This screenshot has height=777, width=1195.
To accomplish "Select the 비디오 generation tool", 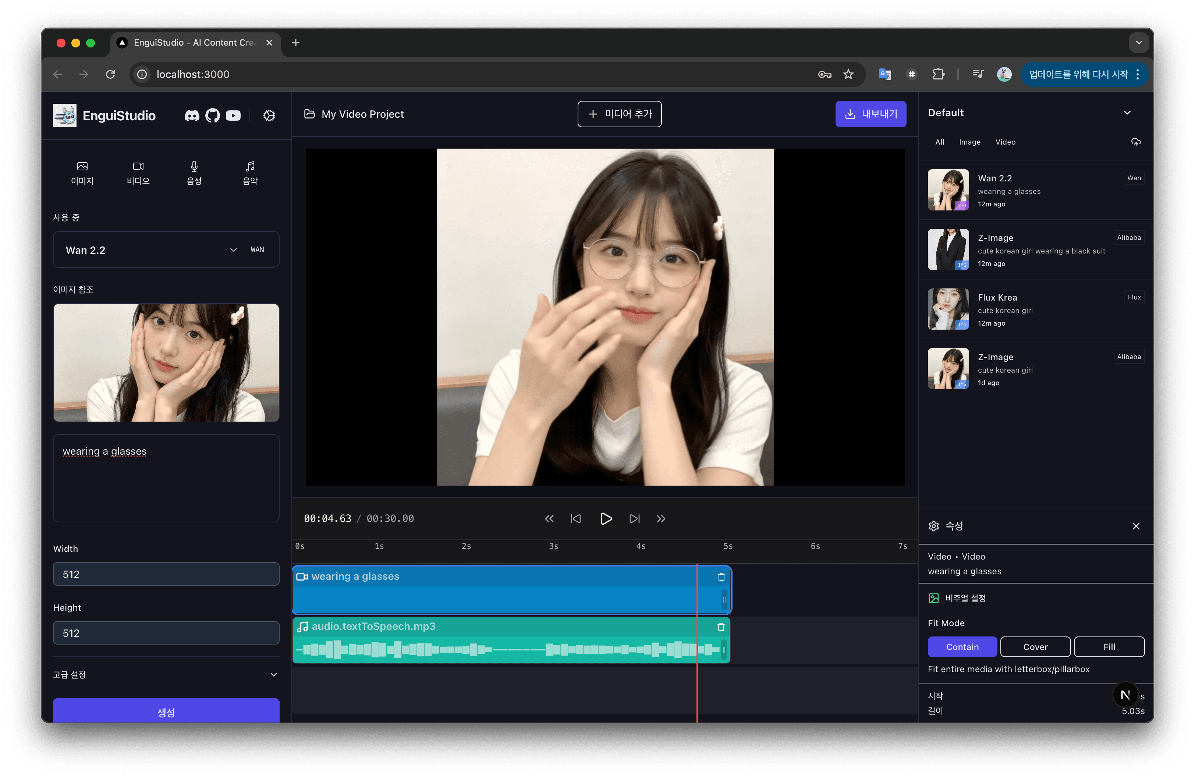I will tap(138, 173).
